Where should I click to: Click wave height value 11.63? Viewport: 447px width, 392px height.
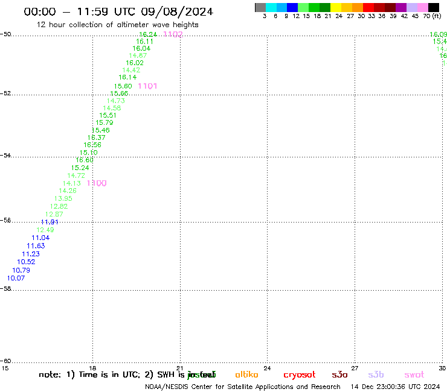tap(36, 246)
